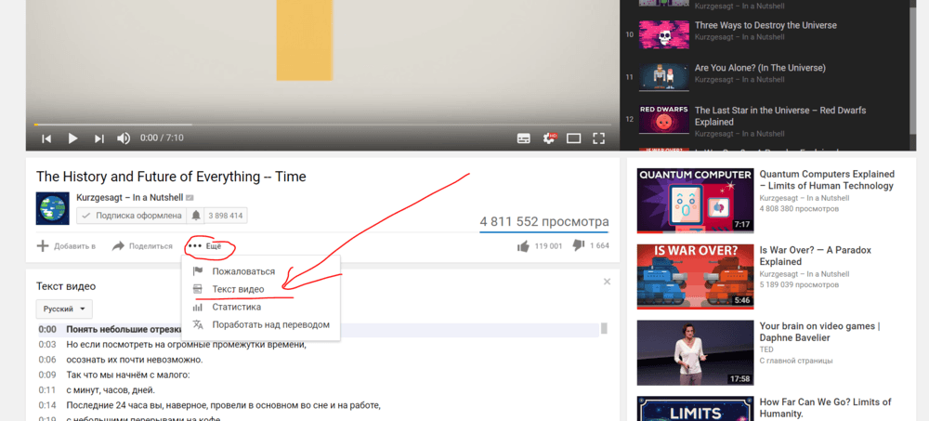Screen dimensions: 929x421
Task: Toggle notification bell for channel
Action: coord(195,216)
